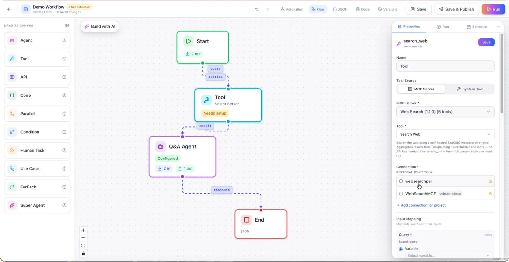509x262 pixels.
Task: Save the search_web tool properties
Action: (x=486, y=42)
